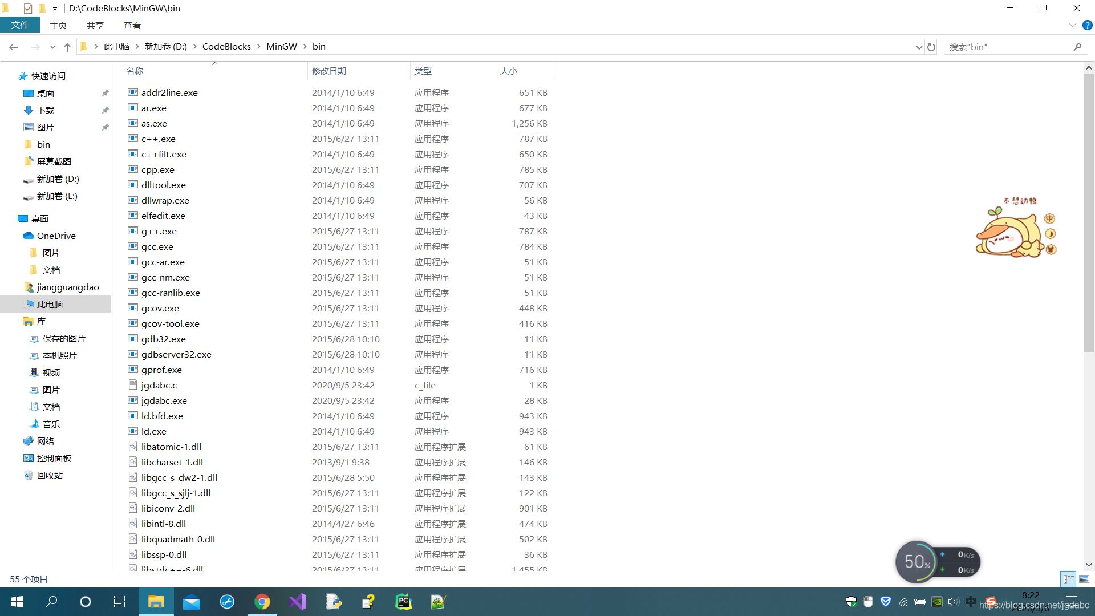1095x616 pixels.
Task: Select g++.exe compiler icon
Action: click(x=132, y=231)
